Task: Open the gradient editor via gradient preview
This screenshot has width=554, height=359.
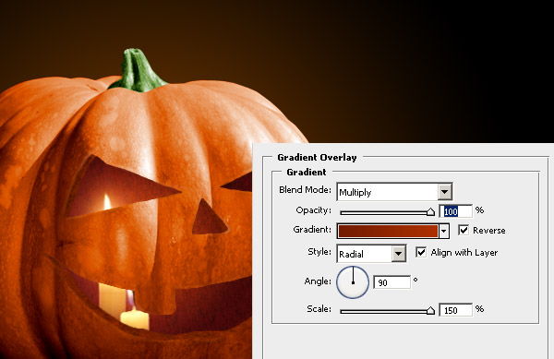Action: (388, 231)
